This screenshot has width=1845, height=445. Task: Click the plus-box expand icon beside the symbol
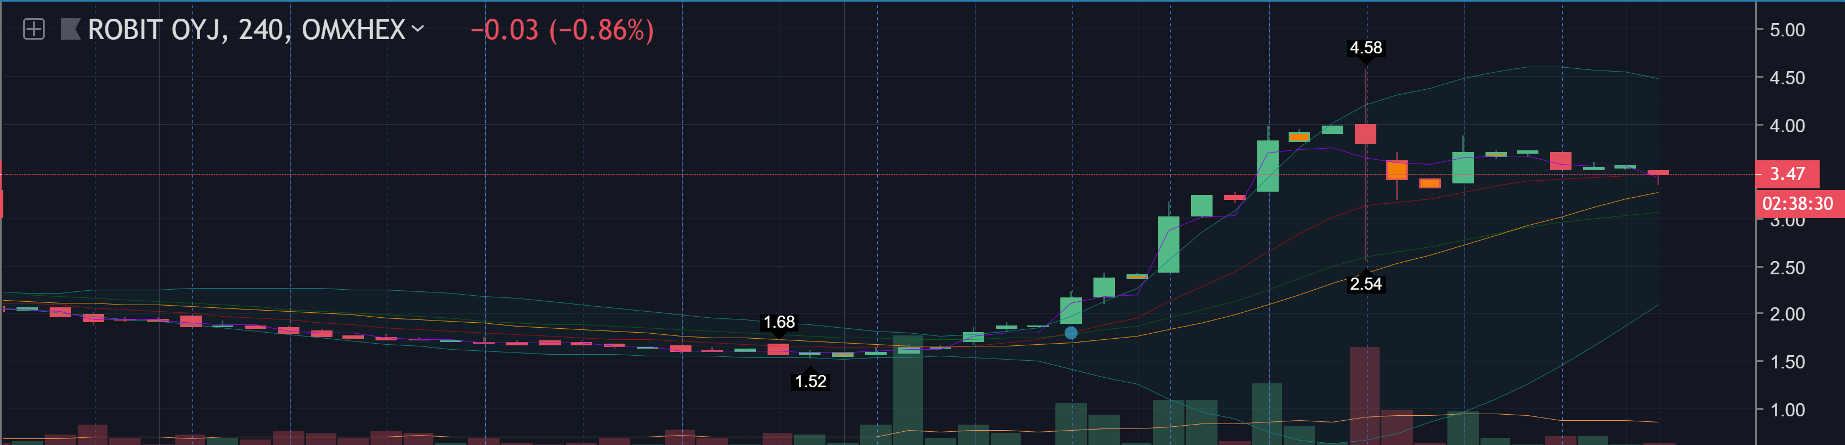[x=34, y=29]
